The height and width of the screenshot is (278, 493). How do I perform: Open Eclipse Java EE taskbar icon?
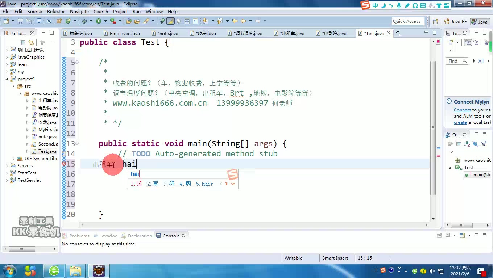tap(99, 270)
